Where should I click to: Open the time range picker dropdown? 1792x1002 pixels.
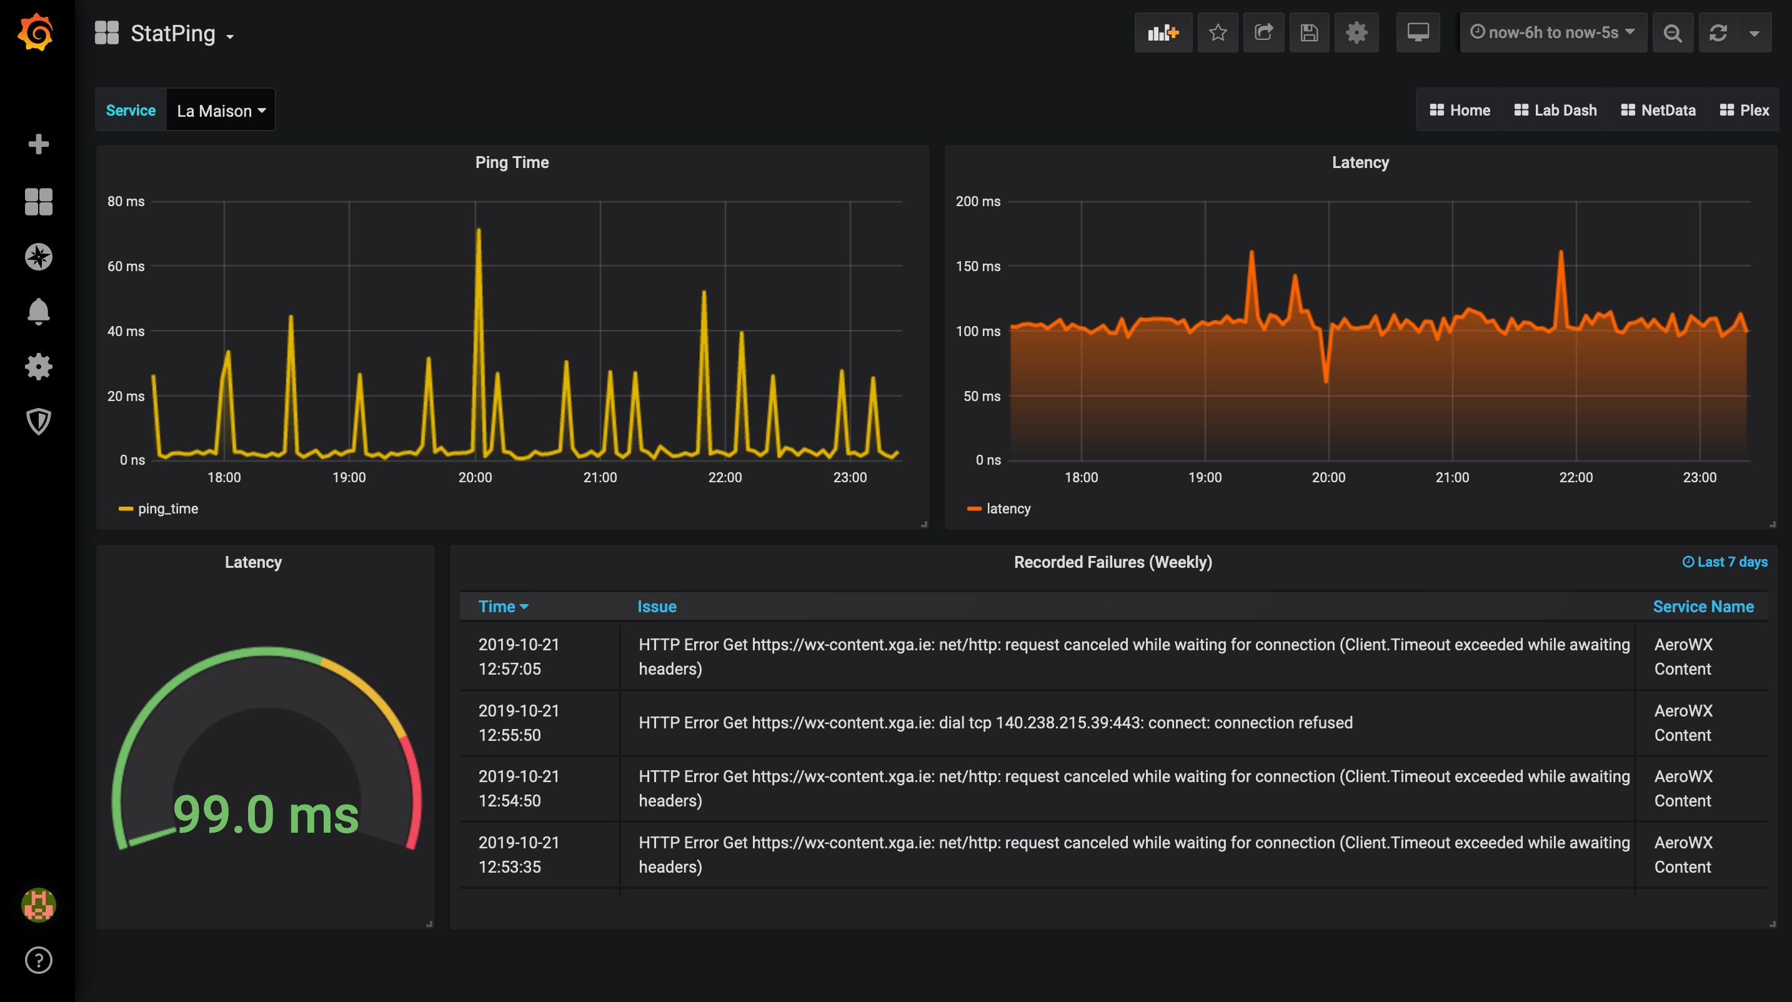[x=1552, y=32]
